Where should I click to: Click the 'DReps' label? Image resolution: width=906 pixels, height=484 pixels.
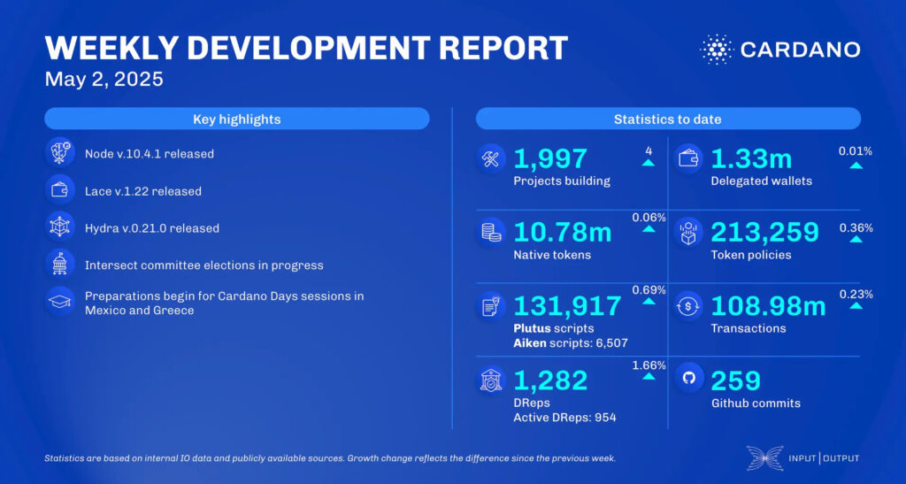(532, 403)
